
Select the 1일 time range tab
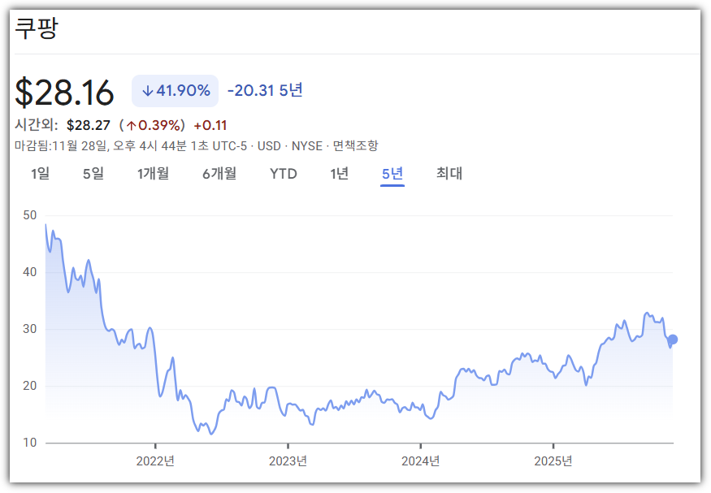[x=40, y=174]
